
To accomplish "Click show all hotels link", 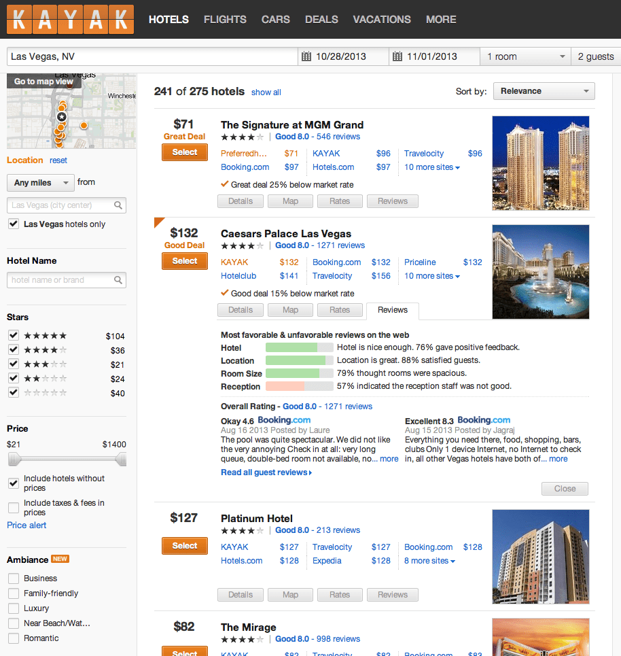I will [x=266, y=92].
